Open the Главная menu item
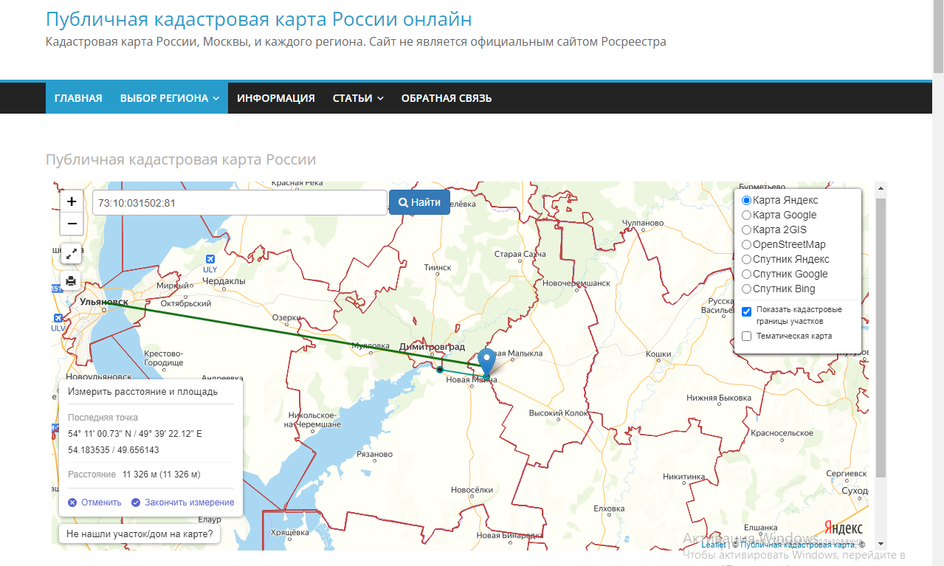 pos(78,98)
